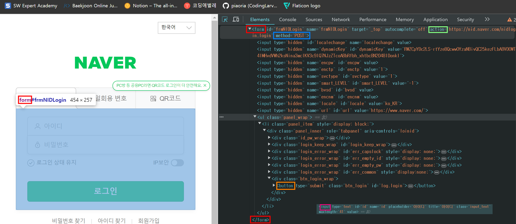Focus the 비밀번호 input field

(105, 145)
